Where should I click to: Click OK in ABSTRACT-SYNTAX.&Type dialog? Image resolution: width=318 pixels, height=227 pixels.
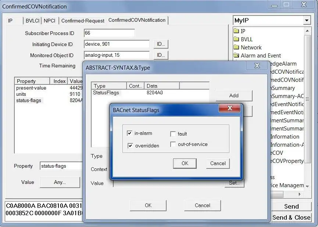(x=148, y=205)
